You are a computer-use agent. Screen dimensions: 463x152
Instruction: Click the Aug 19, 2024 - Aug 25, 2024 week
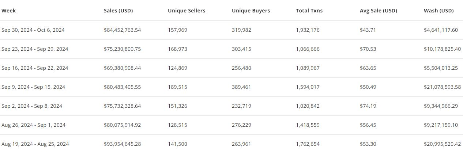point(35,144)
